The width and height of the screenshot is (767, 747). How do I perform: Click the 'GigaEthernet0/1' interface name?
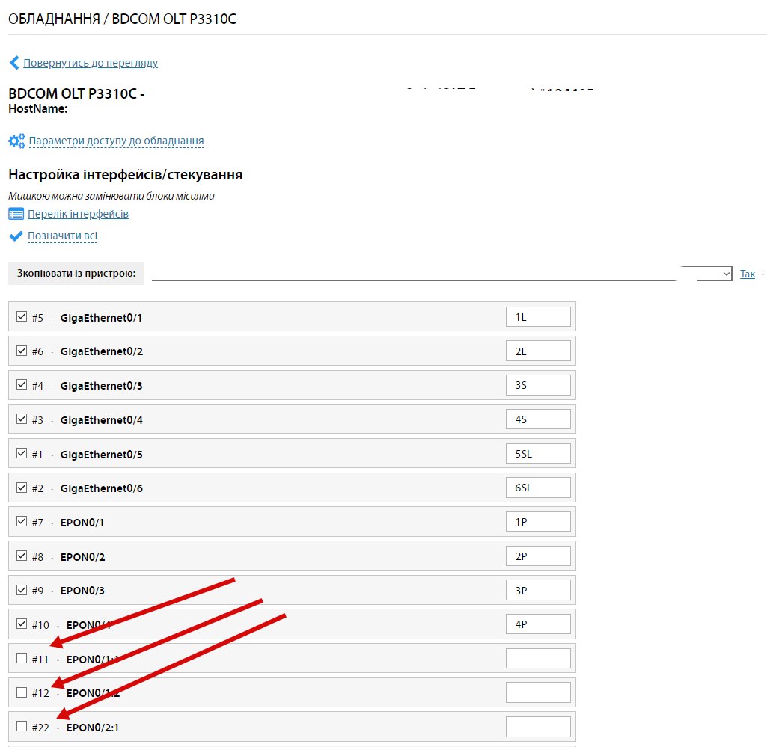(x=101, y=318)
